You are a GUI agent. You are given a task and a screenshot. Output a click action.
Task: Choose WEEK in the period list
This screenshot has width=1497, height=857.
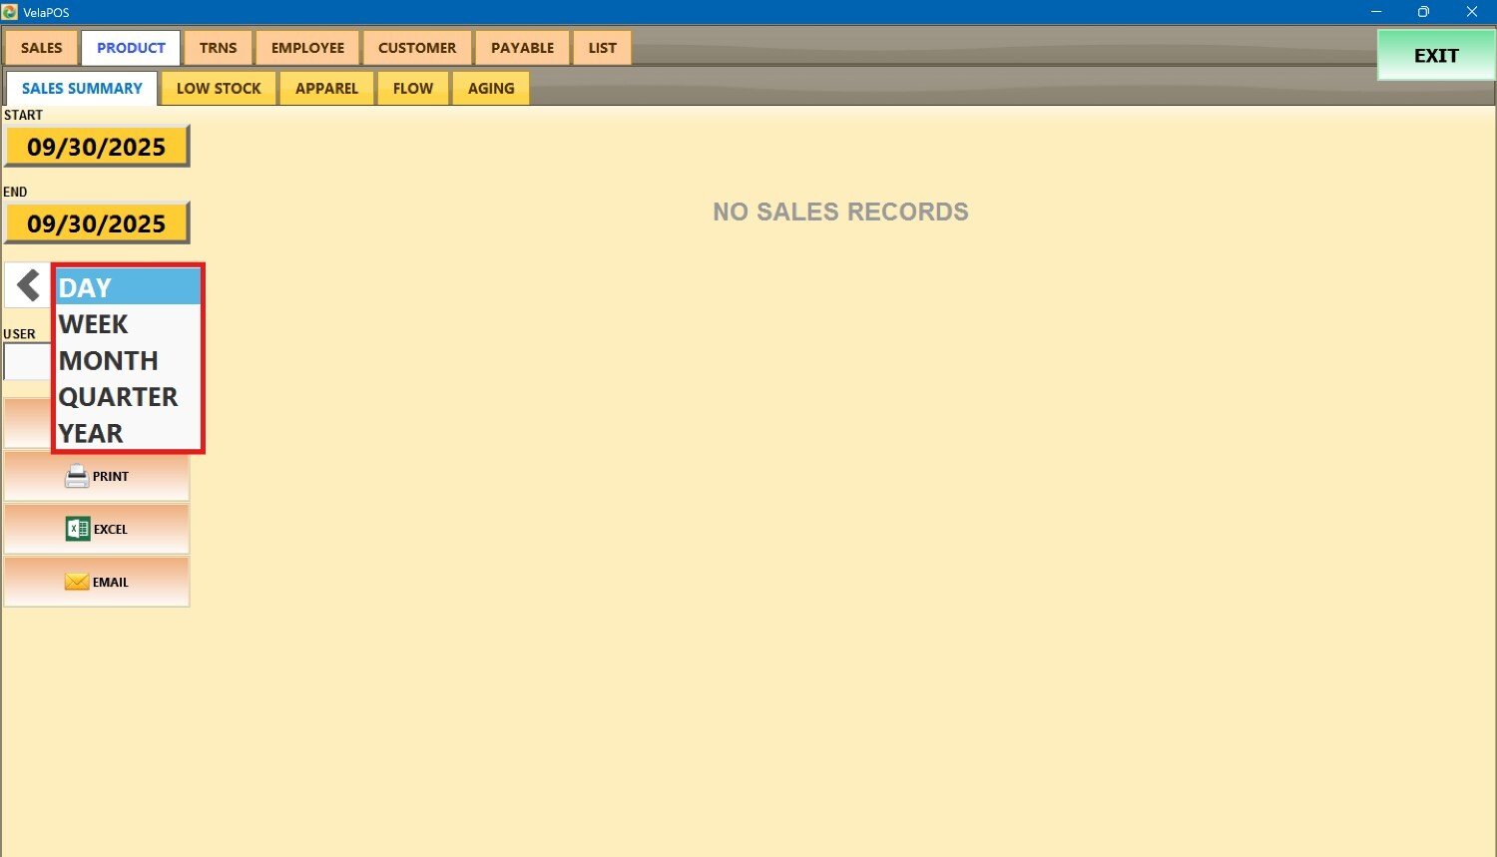point(128,324)
